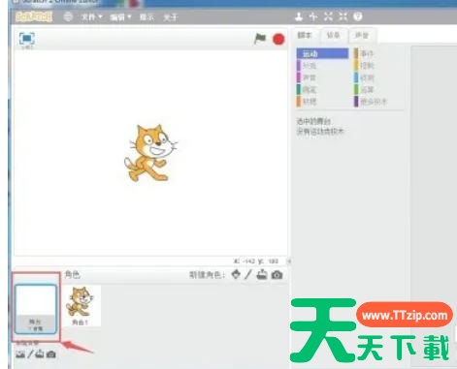Select the Duplicate stamp tool
457x369 pixels.
[299, 16]
